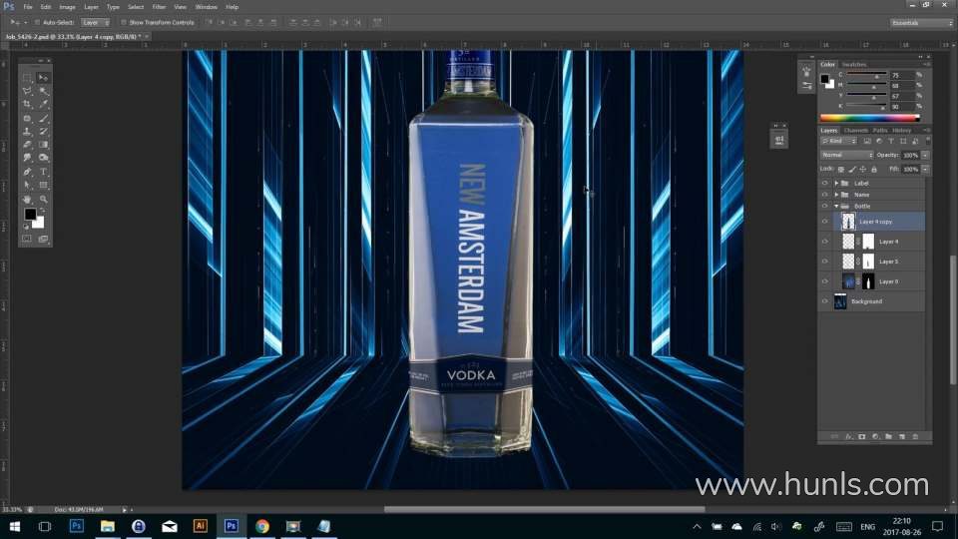Image resolution: width=958 pixels, height=539 pixels.
Task: Click the Opacity value field
Action: point(910,156)
